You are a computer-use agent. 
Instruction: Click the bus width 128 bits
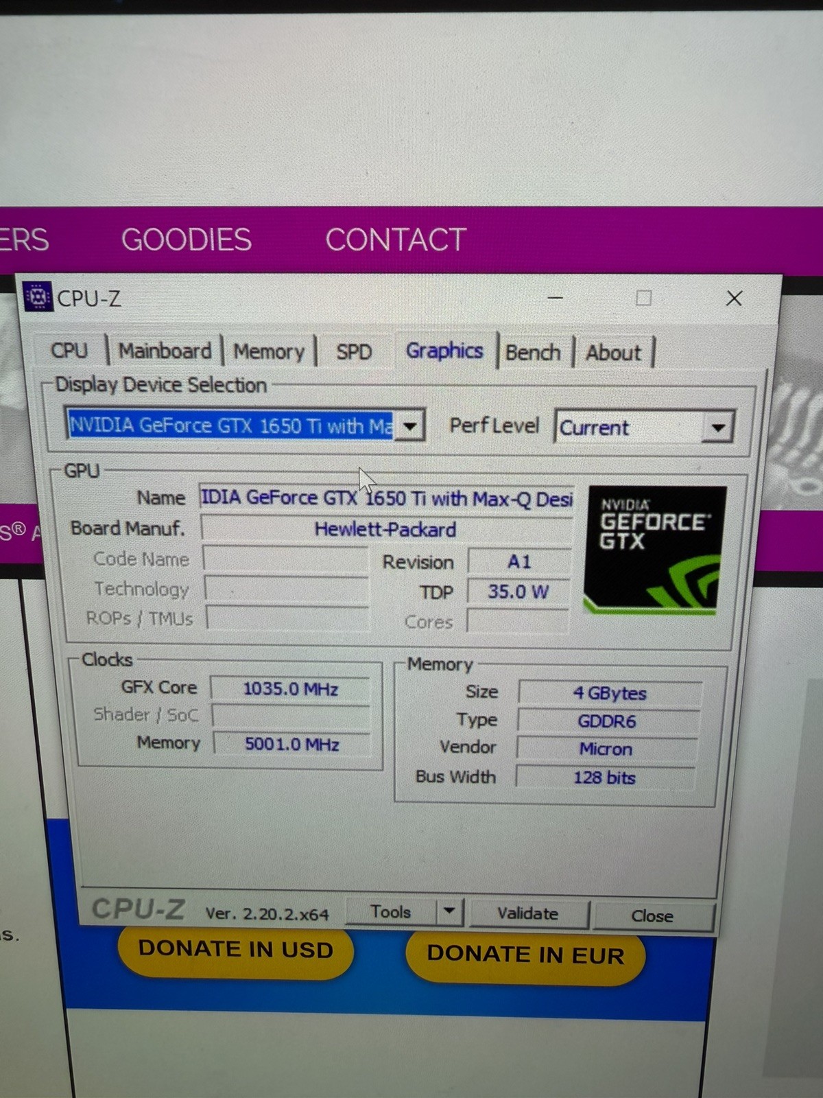605,778
